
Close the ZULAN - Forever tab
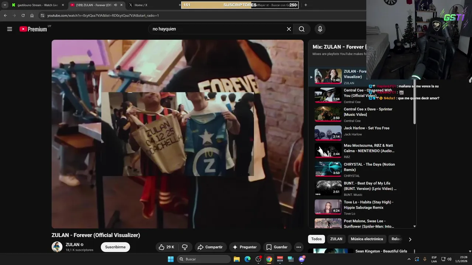click(x=121, y=5)
